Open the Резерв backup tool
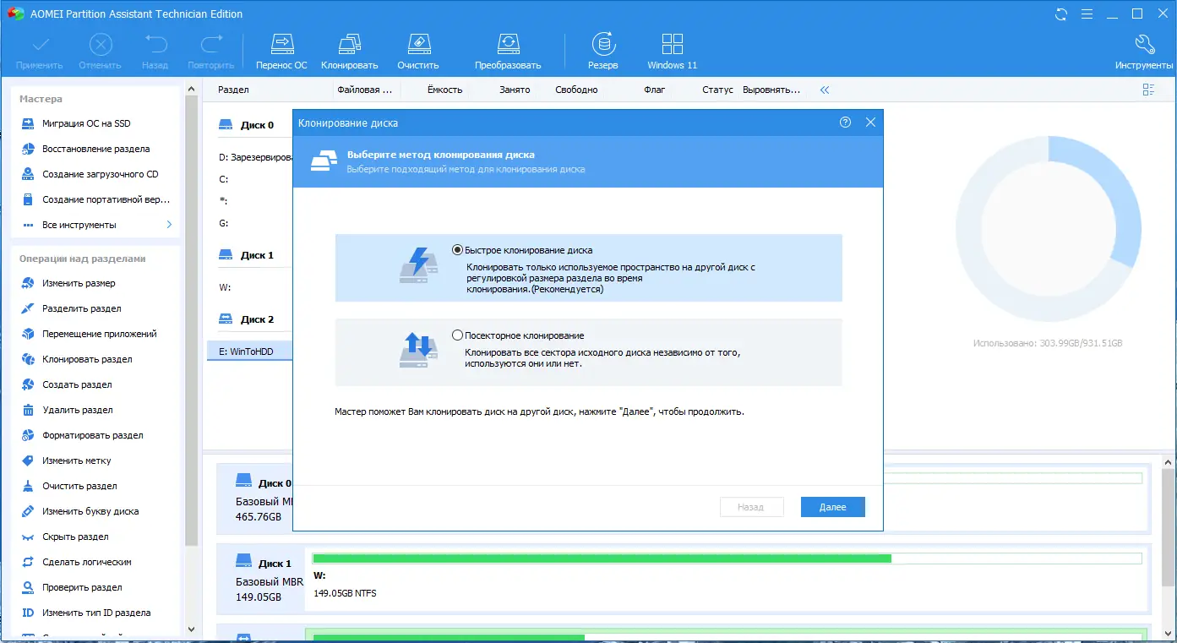The image size is (1177, 643). click(602, 52)
